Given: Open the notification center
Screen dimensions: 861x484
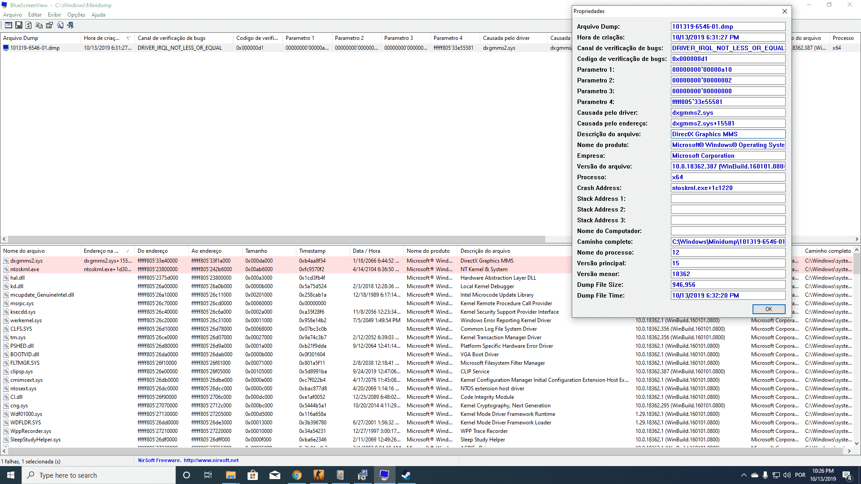Looking at the screenshot, I should point(847,475).
